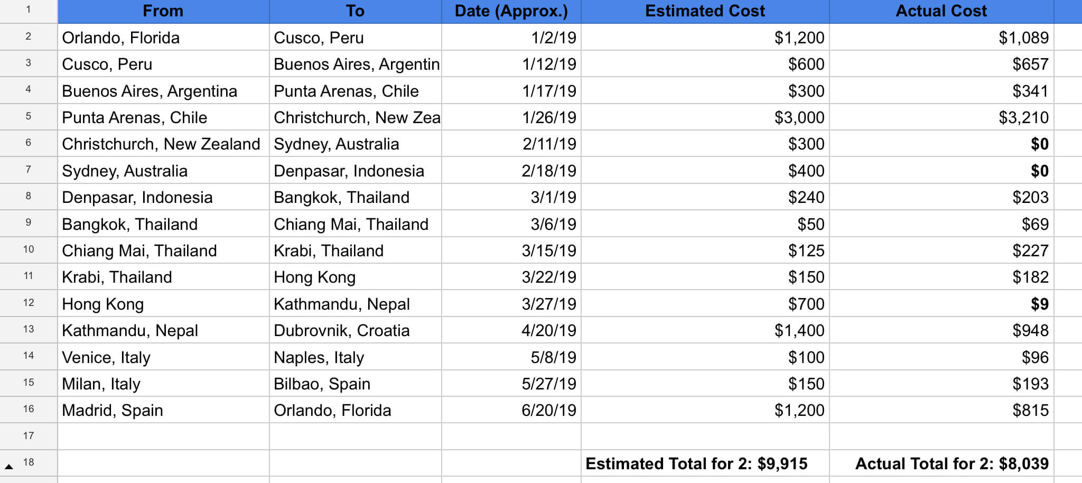
Task: Select the To column header cell
Action: click(x=355, y=11)
